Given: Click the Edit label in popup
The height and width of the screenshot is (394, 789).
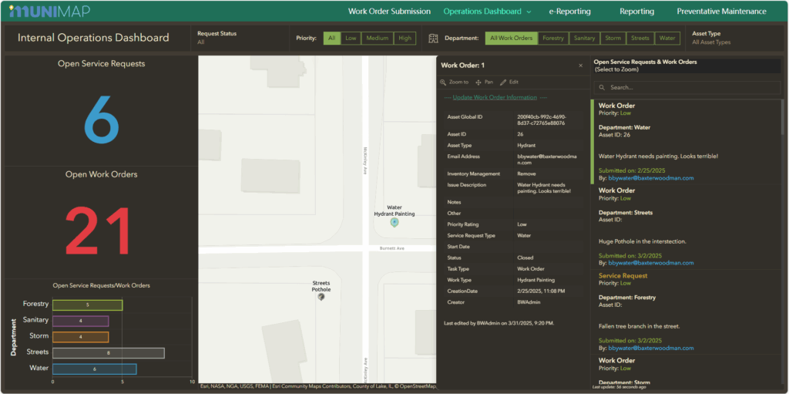Looking at the screenshot, I should 514,83.
